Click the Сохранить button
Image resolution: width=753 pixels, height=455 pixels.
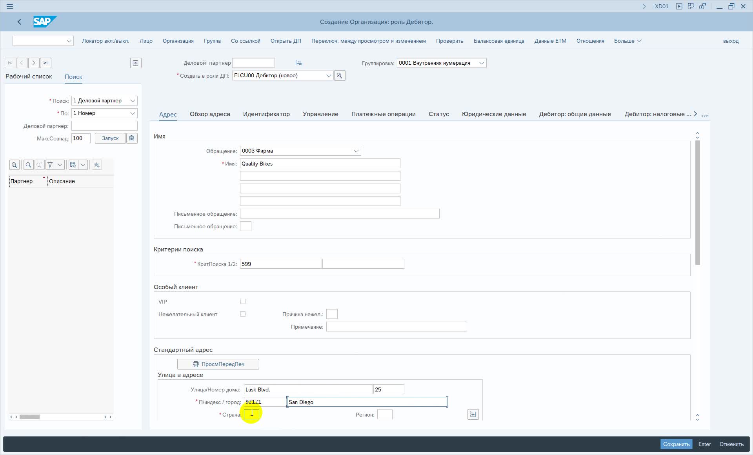click(x=676, y=444)
